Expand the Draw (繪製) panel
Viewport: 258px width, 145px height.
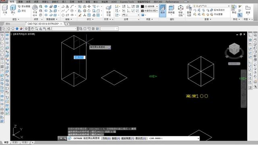69,19
